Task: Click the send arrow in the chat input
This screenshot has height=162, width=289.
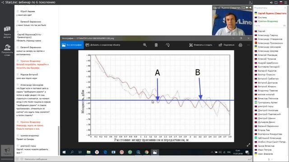Action: click(x=250, y=159)
